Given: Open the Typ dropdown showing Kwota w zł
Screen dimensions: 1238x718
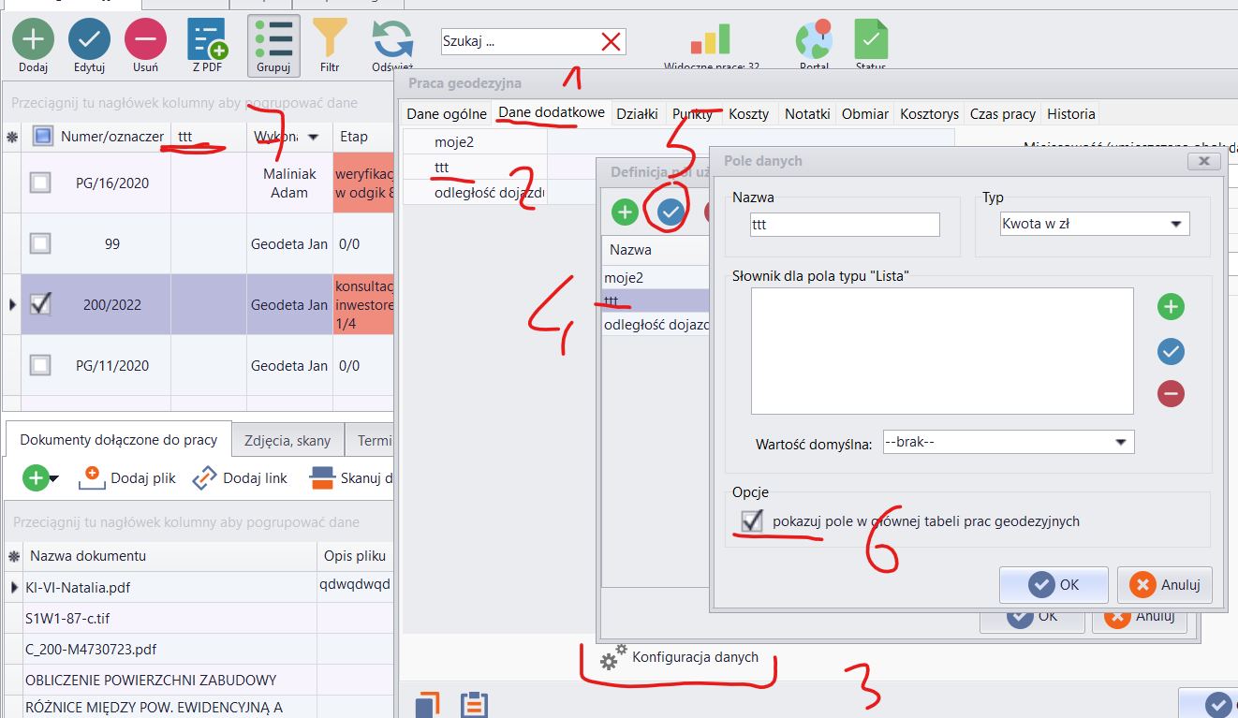Looking at the screenshot, I should click(x=1096, y=224).
